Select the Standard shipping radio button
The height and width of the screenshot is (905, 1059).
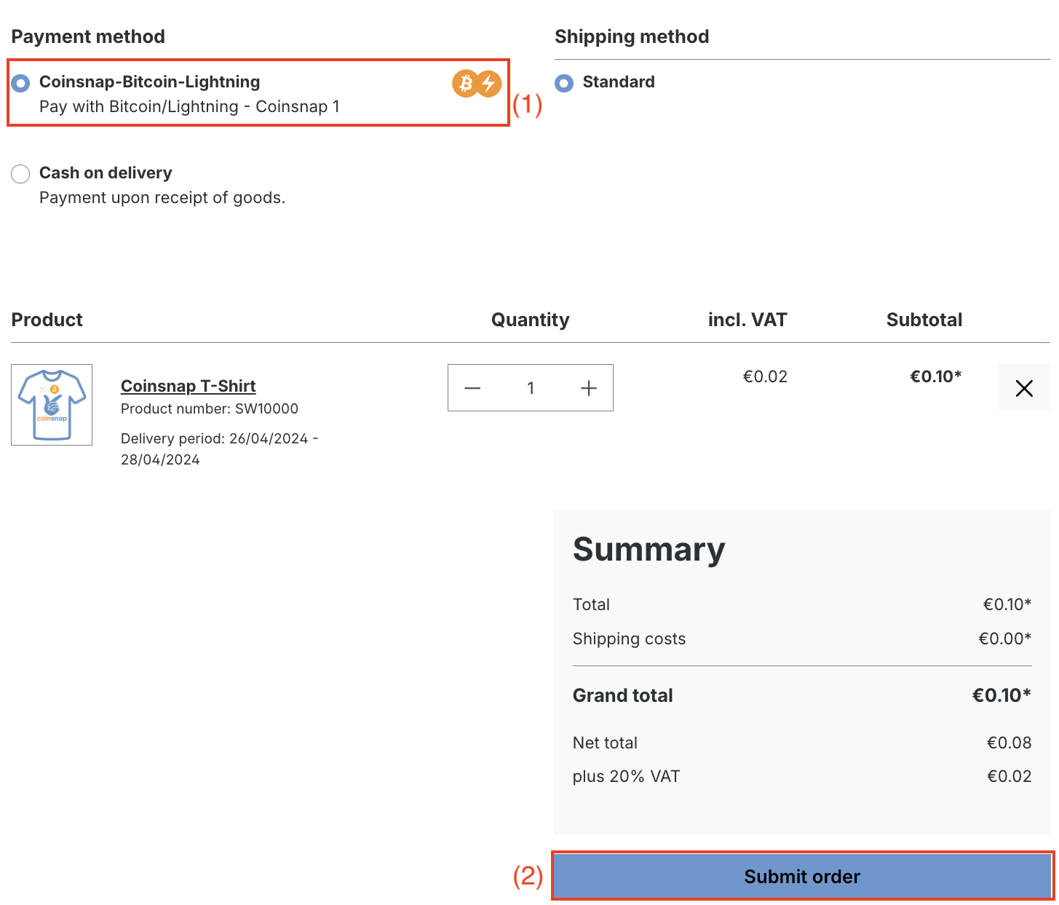click(x=564, y=83)
